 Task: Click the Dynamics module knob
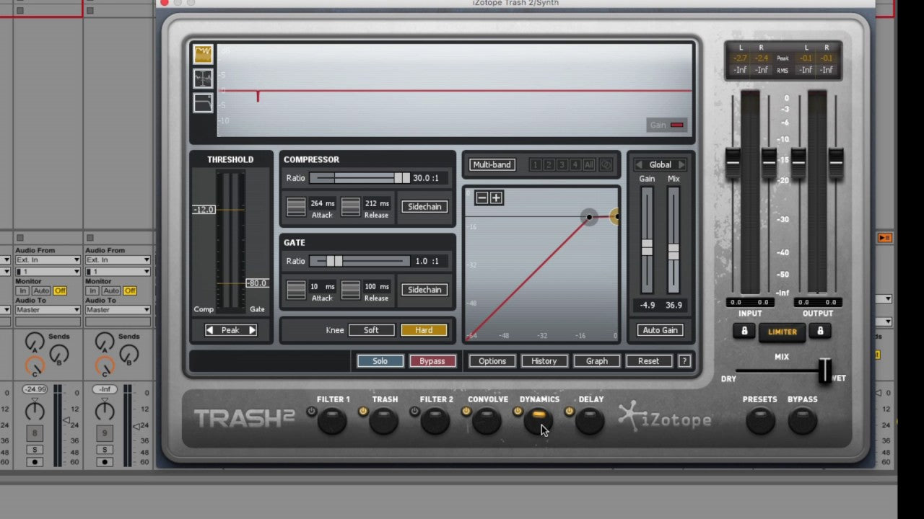click(538, 421)
